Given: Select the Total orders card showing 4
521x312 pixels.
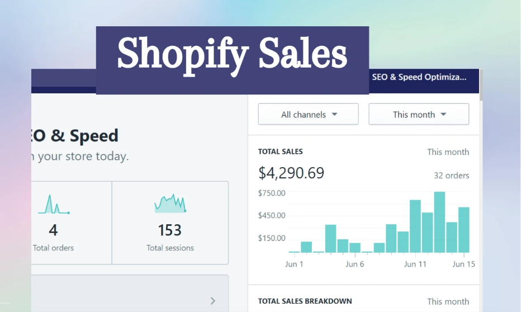Looking at the screenshot, I should point(72,223).
